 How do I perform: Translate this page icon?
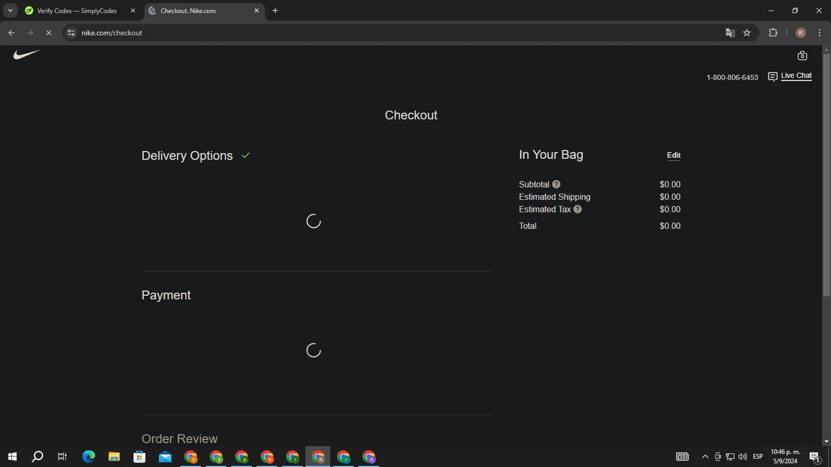[730, 33]
